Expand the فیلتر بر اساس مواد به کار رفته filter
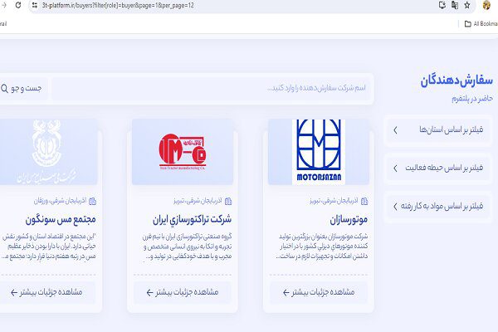498x332 pixels. coord(438,206)
